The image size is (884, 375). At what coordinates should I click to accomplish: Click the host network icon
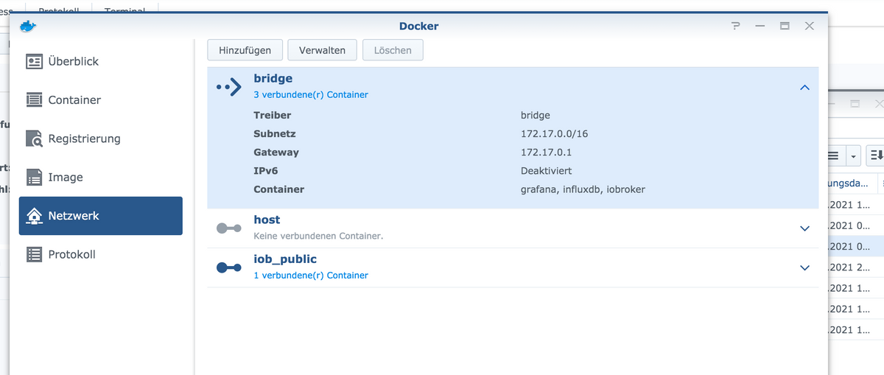coord(228,228)
